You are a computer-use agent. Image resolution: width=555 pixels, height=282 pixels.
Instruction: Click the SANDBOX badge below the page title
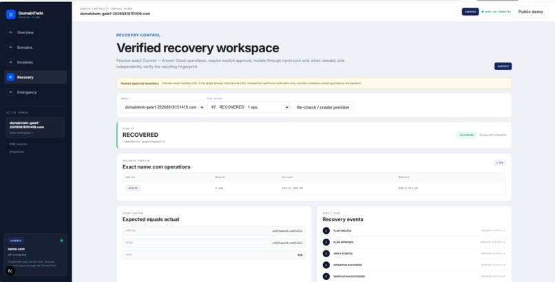(503, 66)
